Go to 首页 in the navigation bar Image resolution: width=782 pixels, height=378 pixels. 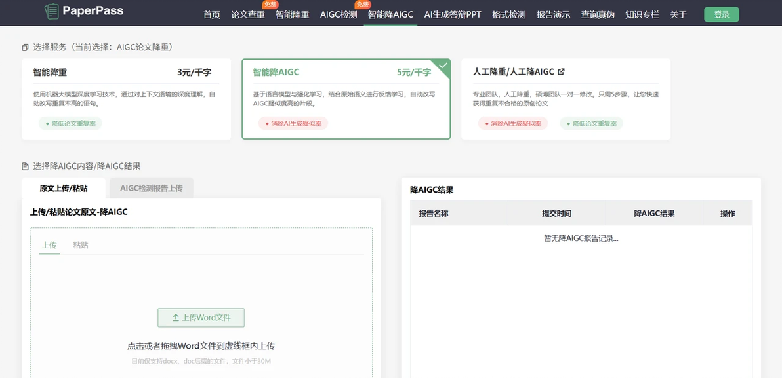coord(211,14)
